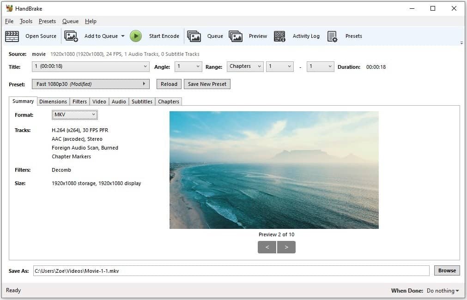Click the Reload button
The width and height of the screenshot is (467, 300).
(169, 84)
